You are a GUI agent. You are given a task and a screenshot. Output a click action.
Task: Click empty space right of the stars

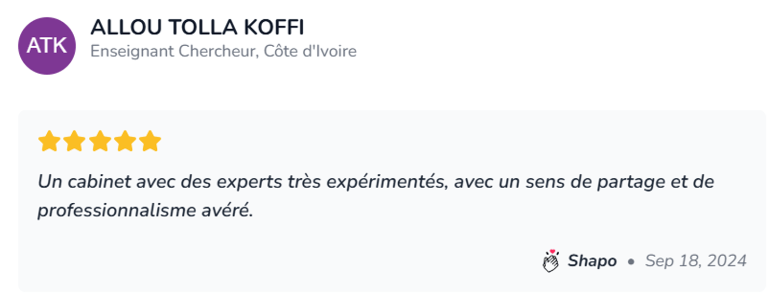pos(415,142)
